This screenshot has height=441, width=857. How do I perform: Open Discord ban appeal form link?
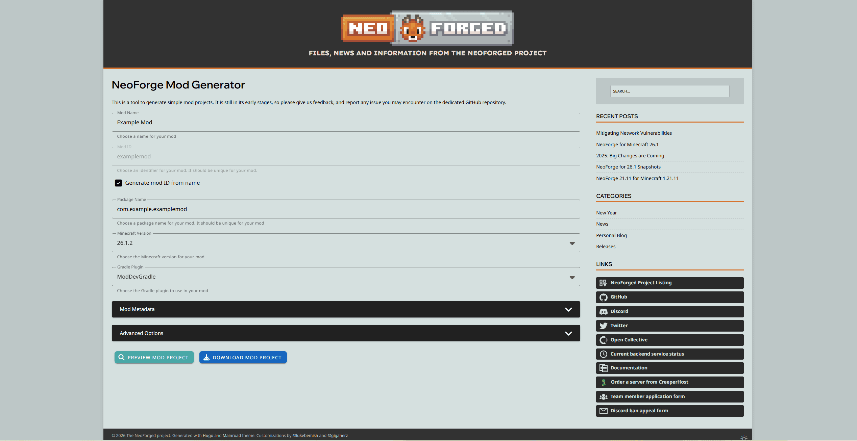pos(669,411)
